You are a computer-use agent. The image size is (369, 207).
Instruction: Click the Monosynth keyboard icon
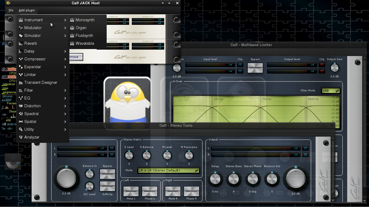[72, 20]
